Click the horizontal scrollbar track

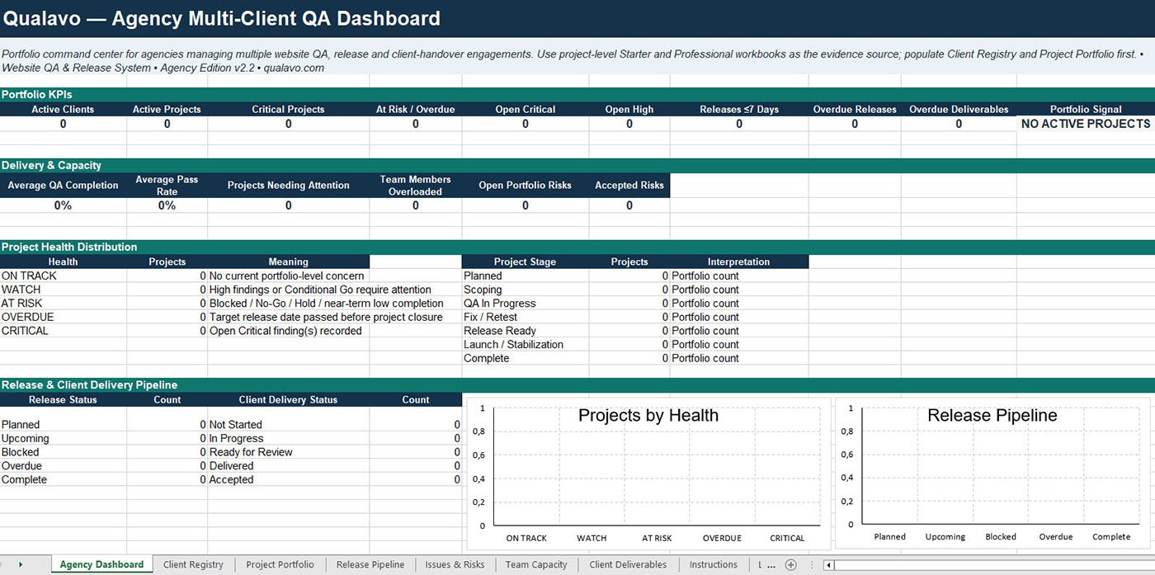point(994,565)
